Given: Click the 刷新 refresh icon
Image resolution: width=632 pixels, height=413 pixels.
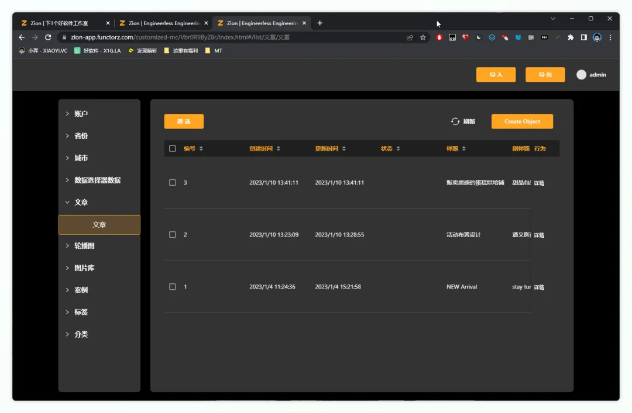Looking at the screenshot, I should coord(455,122).
